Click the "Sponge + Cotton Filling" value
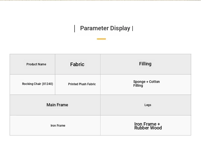The image size is (201, 149). click(146, 84)
